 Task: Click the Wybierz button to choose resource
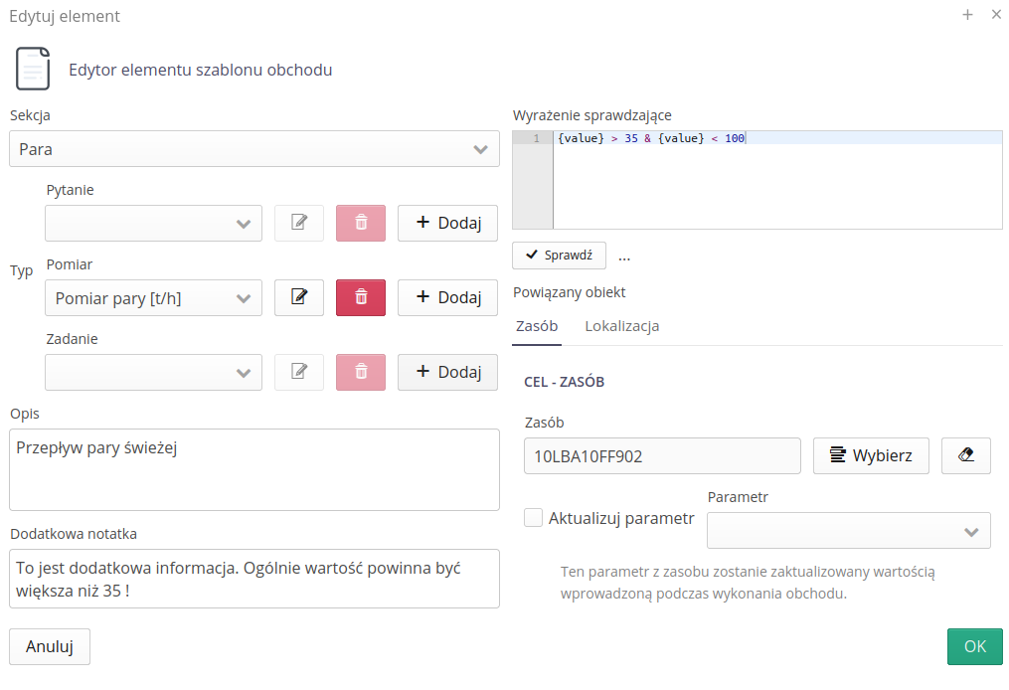871,455
